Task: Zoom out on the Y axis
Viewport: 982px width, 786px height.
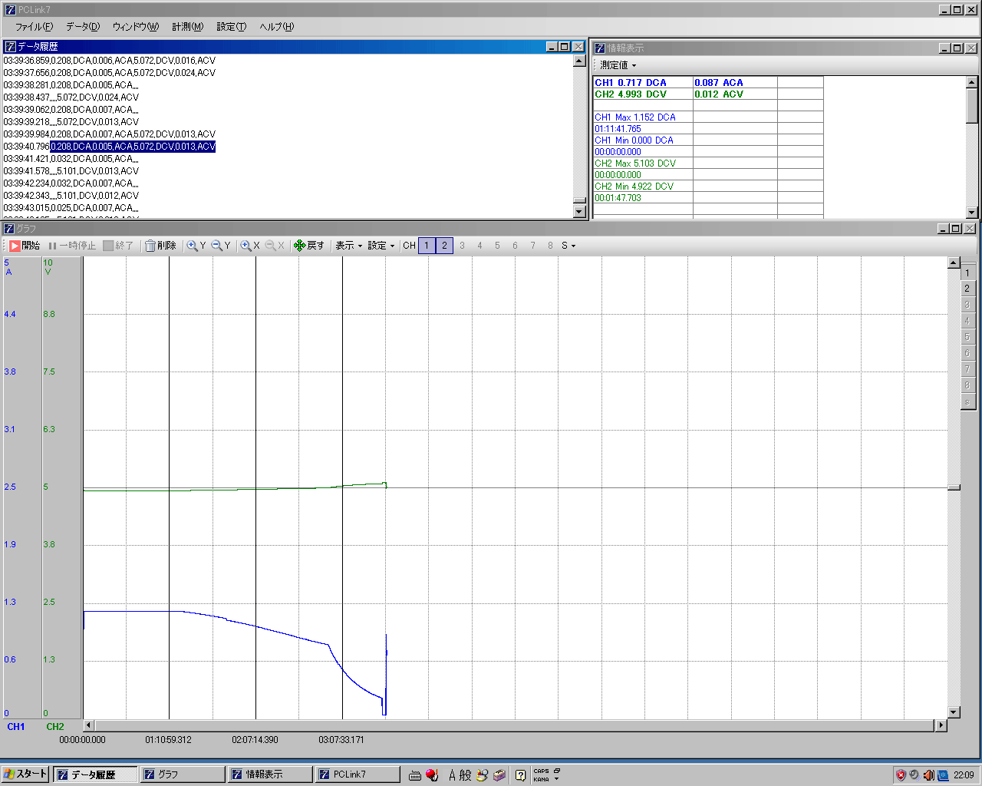Action: (x=220, y=246)
